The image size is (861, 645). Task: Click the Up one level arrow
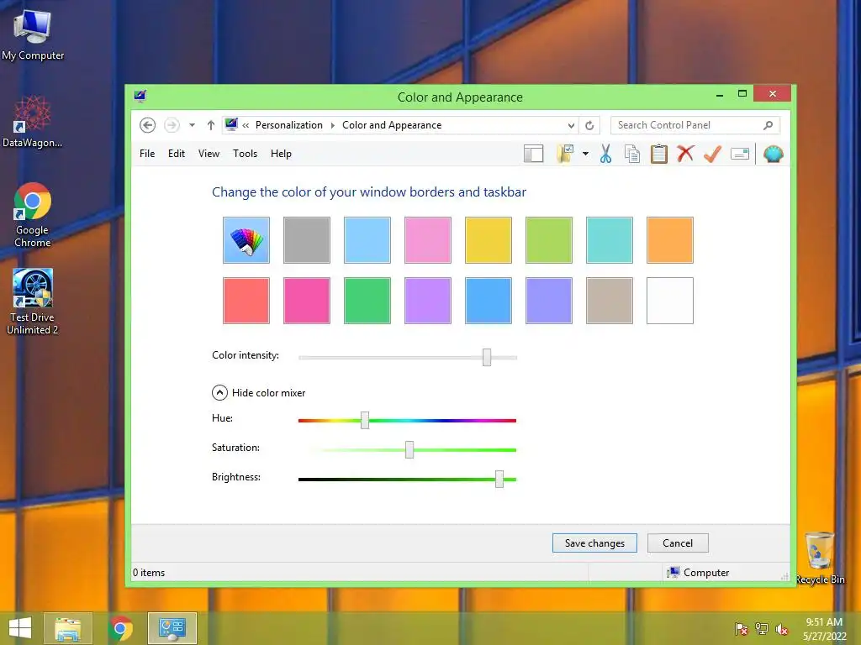pos(211,125)
